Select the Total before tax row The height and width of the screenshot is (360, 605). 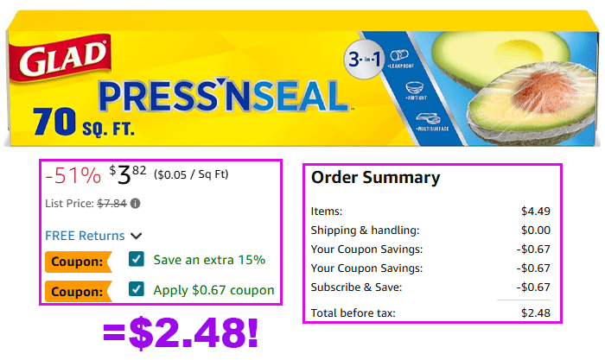430,313
